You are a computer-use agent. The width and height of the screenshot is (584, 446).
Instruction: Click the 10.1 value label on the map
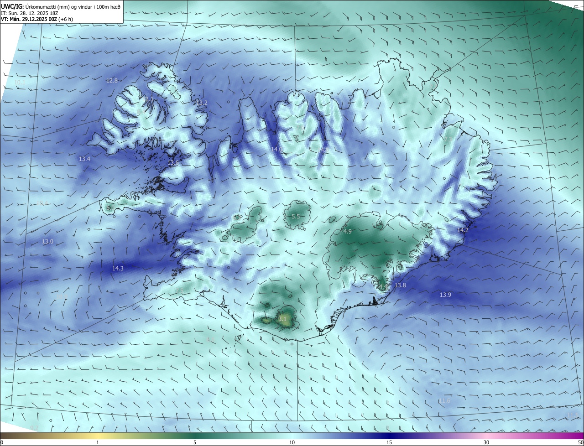(x=20, y=83)
